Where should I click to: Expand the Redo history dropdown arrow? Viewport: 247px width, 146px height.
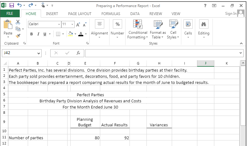point(35,6)
